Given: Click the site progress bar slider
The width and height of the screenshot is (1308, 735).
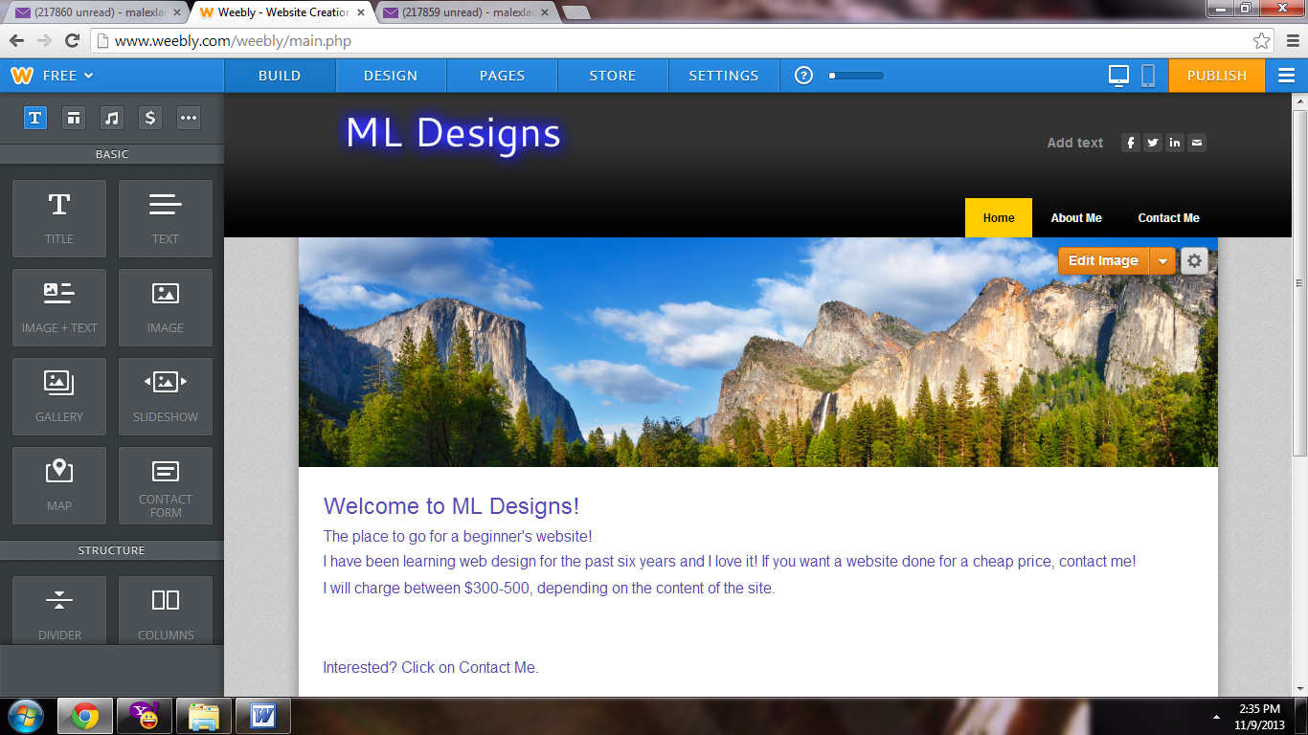Looking at the screenshot, I should pyautogui.click(x=856, y=76).
